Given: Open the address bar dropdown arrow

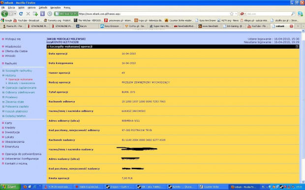Looking at the screenshot, I should (x=236, y=14).
